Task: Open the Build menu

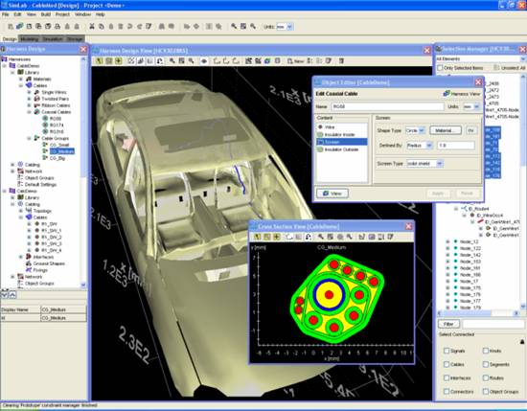Action: (46, 14)
